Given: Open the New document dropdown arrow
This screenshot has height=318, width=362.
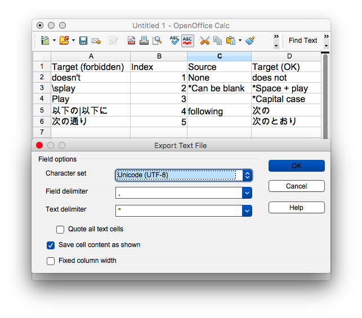Looking at the screenshot, I should (54, 41).
